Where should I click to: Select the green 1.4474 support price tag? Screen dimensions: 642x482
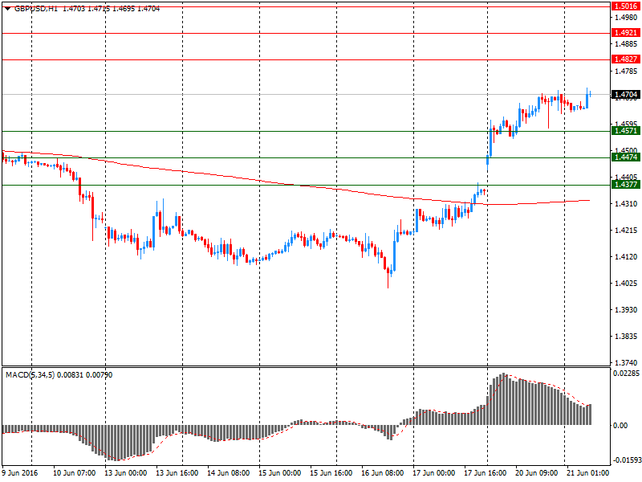(x=625, y=157)
